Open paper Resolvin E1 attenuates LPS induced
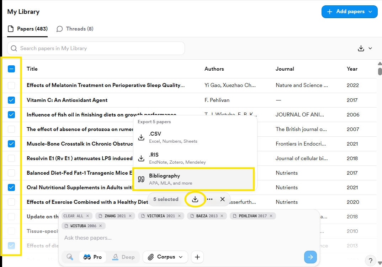This screenshot has width=382, height=267. click(x=80, y=158)
